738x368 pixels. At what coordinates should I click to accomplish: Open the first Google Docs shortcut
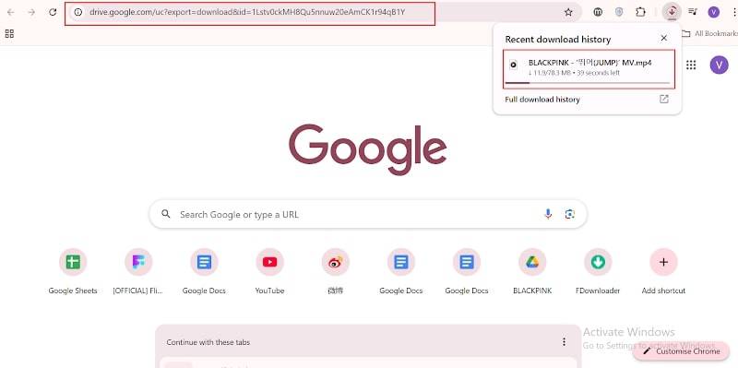tap(204, 271)
